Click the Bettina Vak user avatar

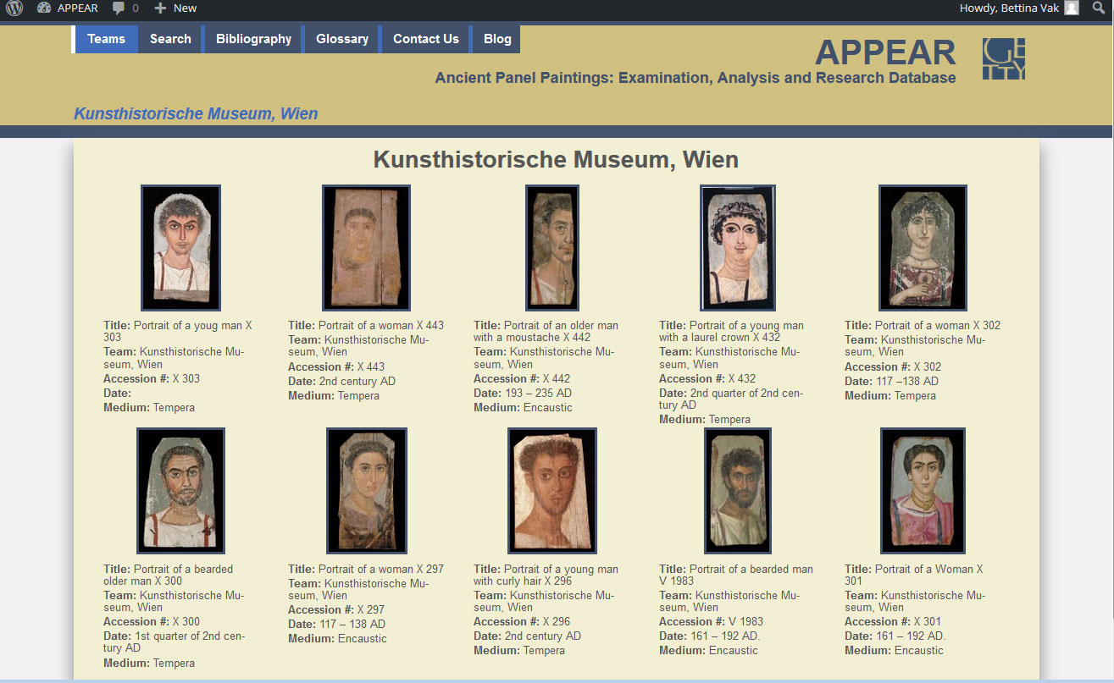(1072, 8)
